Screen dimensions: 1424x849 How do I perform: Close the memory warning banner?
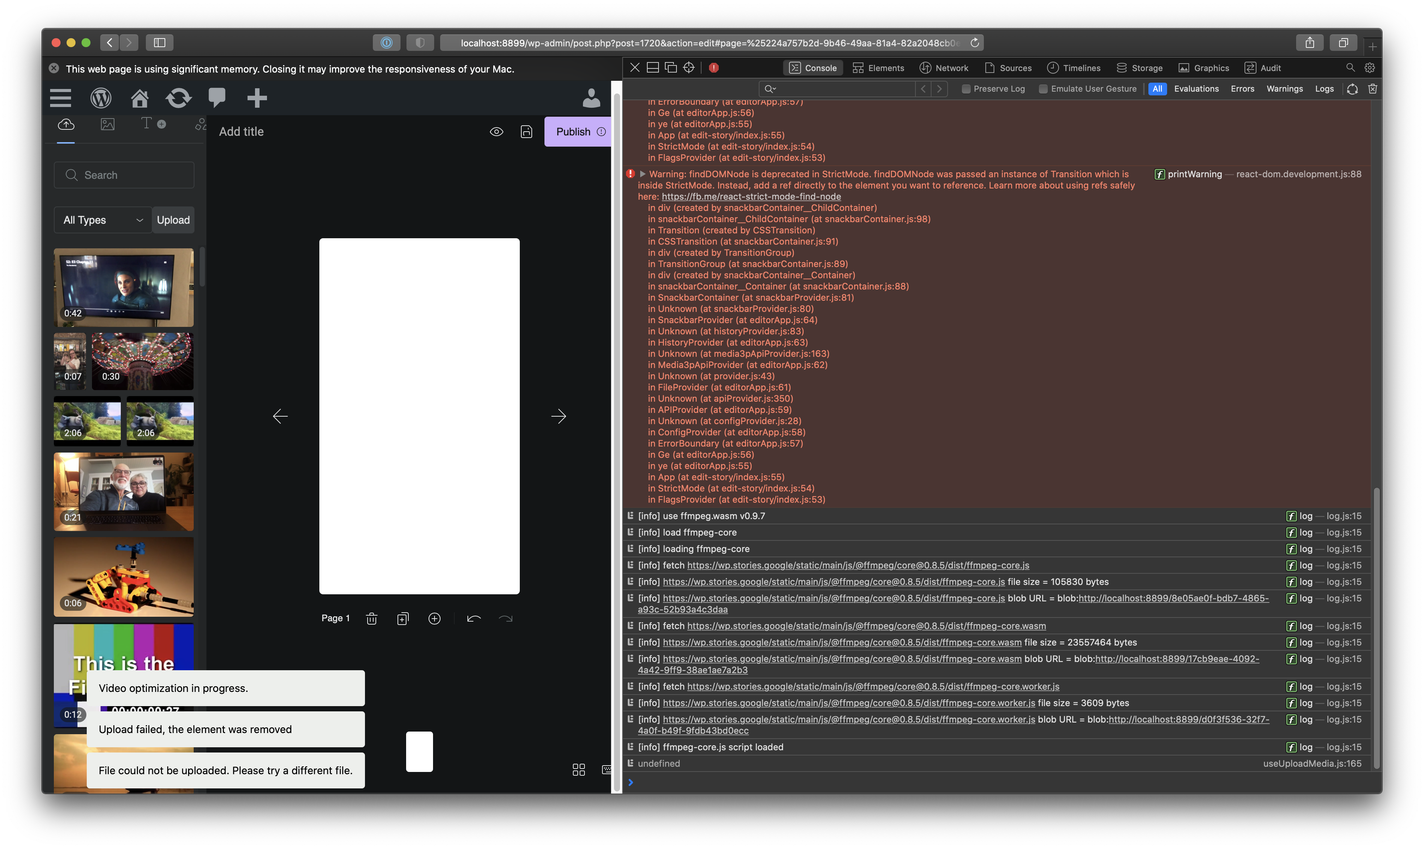point(54,68)
